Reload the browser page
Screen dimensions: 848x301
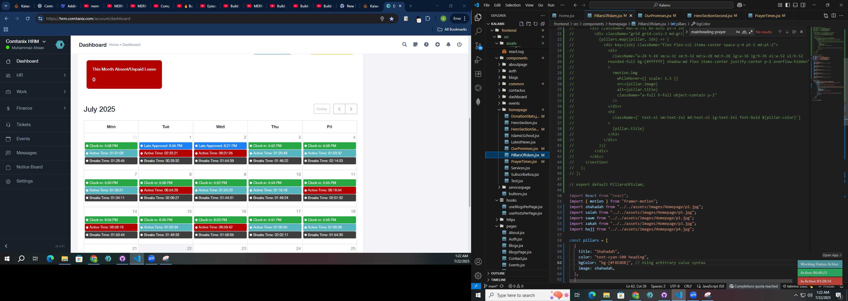[28, 19]
